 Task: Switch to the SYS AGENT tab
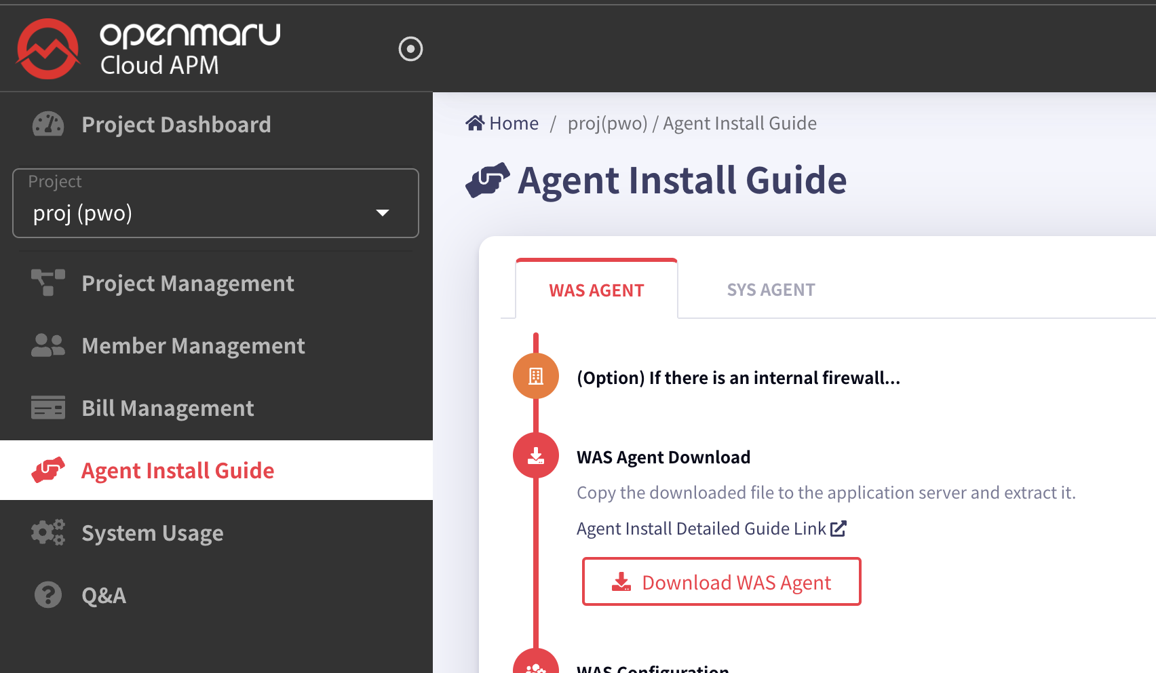point(771,290)
